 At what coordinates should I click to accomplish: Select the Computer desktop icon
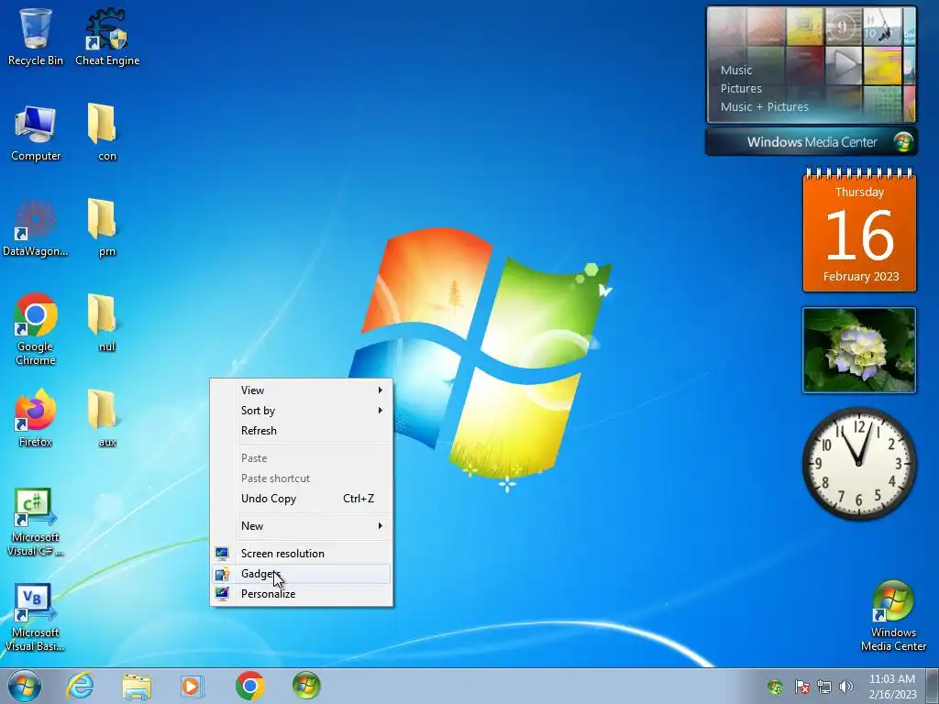point(36,132)
